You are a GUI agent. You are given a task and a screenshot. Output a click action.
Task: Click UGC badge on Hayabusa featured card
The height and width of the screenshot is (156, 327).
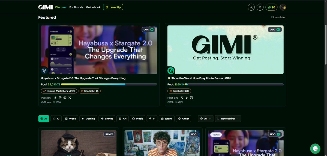pyautogui.click(x=148, y=30)
